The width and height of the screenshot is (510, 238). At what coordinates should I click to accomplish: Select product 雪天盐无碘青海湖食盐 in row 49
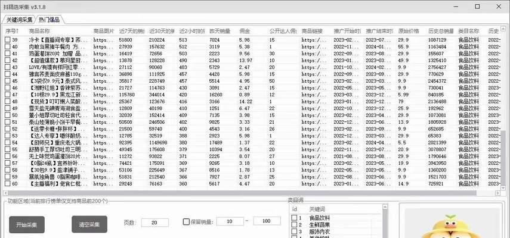tap(58, 108)
